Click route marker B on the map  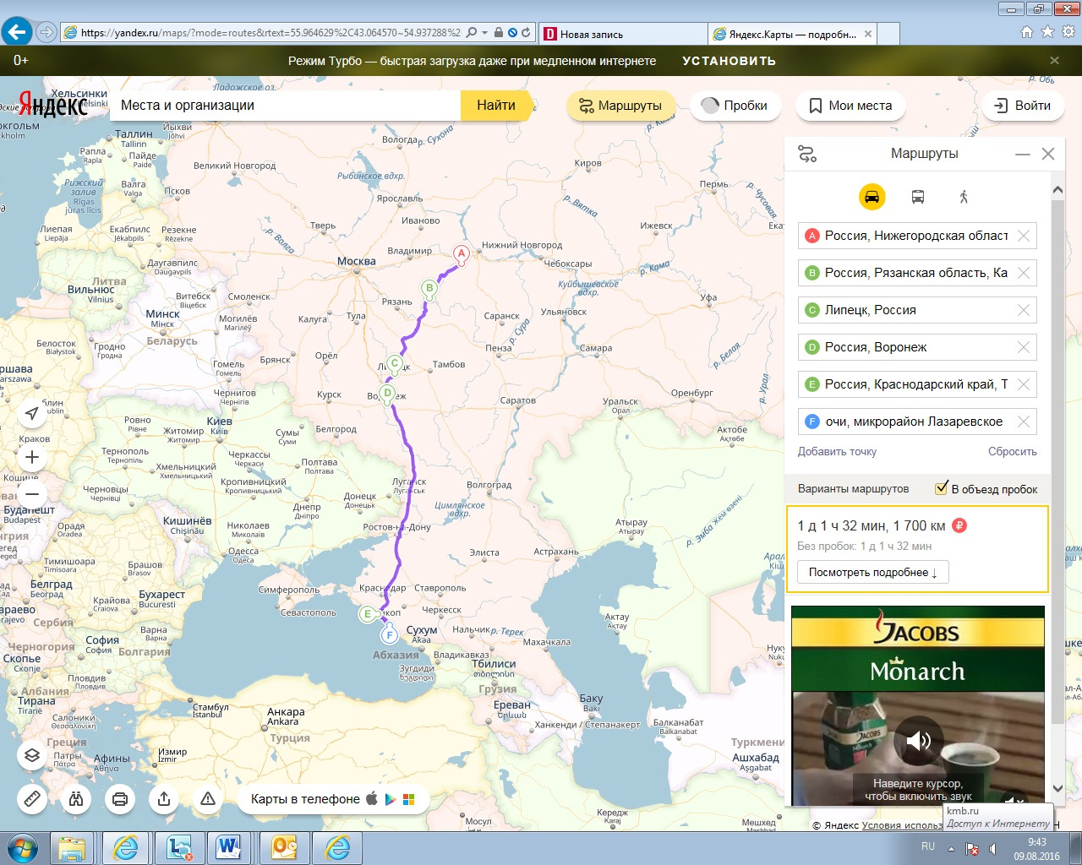click(x=429, y=289)
